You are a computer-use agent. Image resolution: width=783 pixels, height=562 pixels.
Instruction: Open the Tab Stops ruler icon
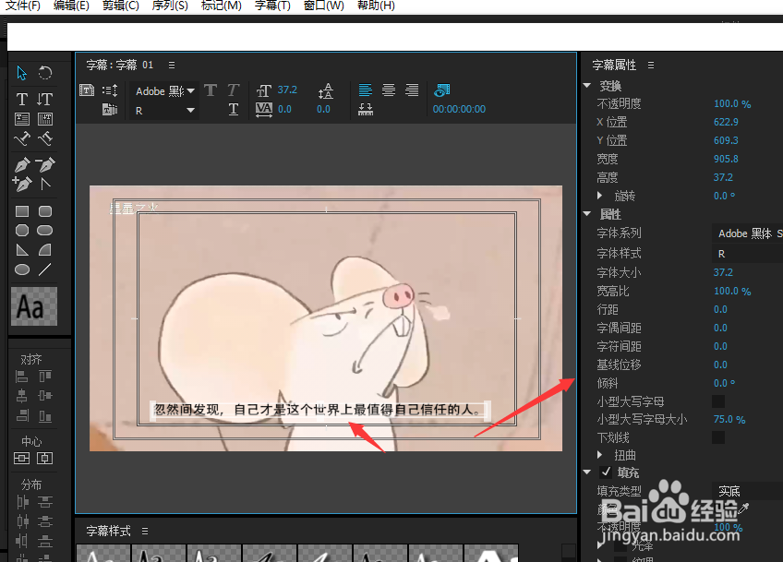(366, 109)
